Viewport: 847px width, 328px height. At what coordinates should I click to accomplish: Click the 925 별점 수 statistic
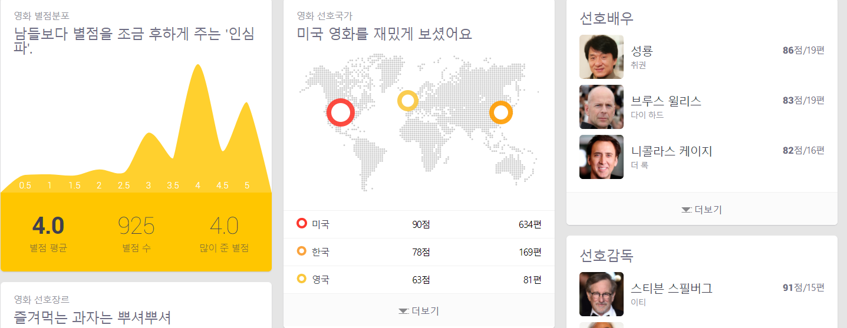click(136, 226)
